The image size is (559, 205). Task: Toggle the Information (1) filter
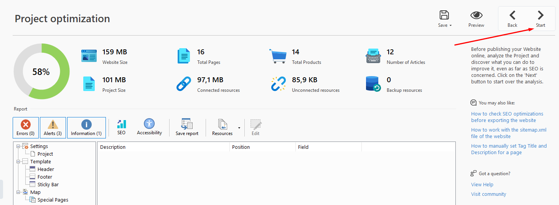[86, 128]
